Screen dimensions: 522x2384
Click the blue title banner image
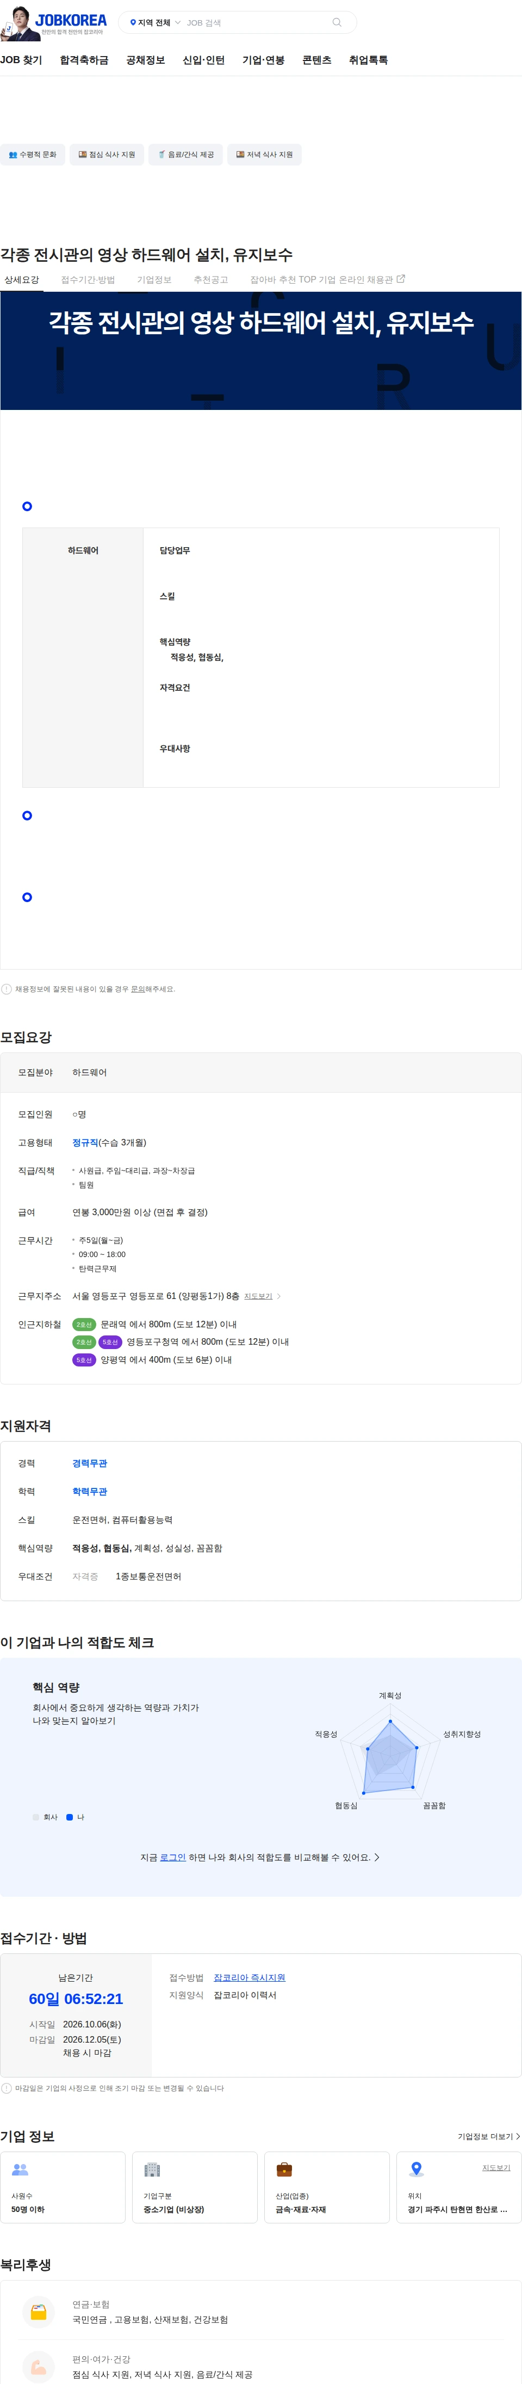[x=260, y=351]
